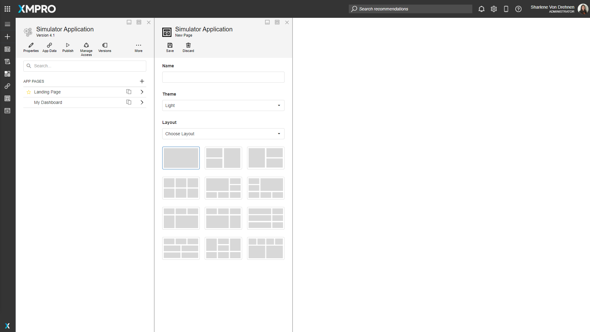Image resolution: width=590 pixels, height=332 pixels.
Task: Open the More options menu
Action: click(x=139, y=48)
